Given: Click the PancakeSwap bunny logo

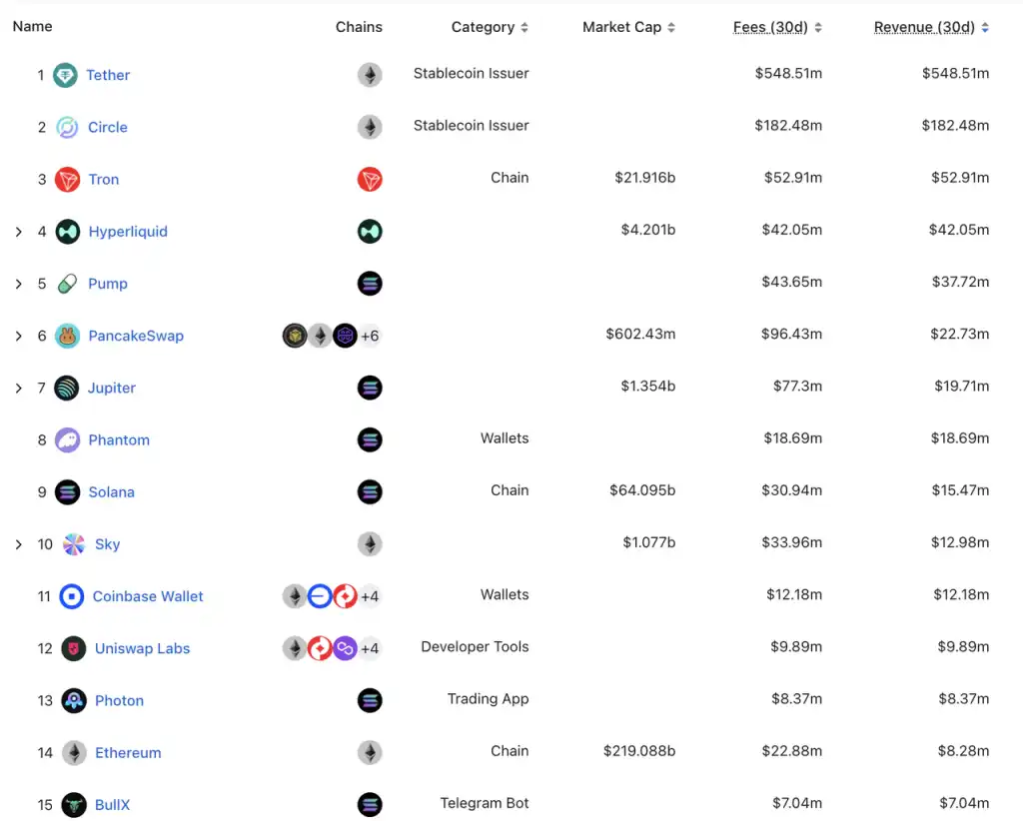Looking at the screenshot, I should (x=68, y=336).
